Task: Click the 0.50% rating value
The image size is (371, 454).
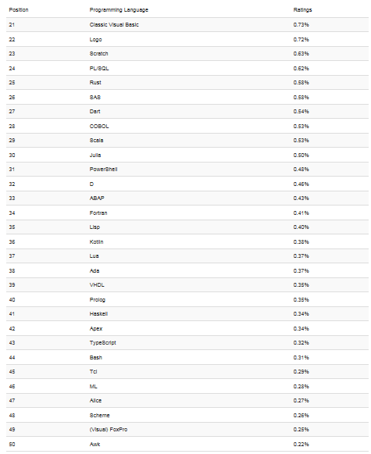Action: coord(301,156)
